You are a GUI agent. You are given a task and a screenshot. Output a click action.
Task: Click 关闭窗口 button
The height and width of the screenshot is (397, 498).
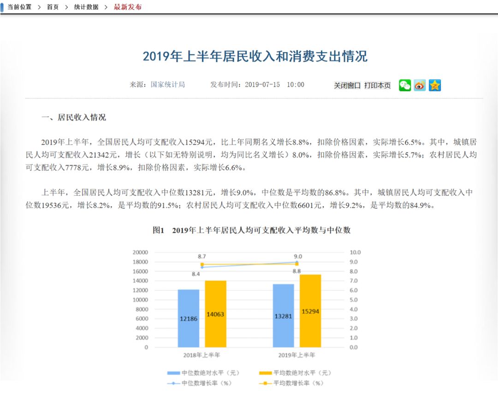click(347, 85)
